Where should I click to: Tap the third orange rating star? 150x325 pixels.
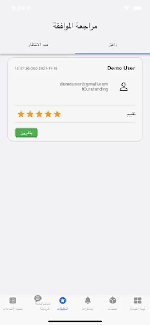(x=39, y=114)
